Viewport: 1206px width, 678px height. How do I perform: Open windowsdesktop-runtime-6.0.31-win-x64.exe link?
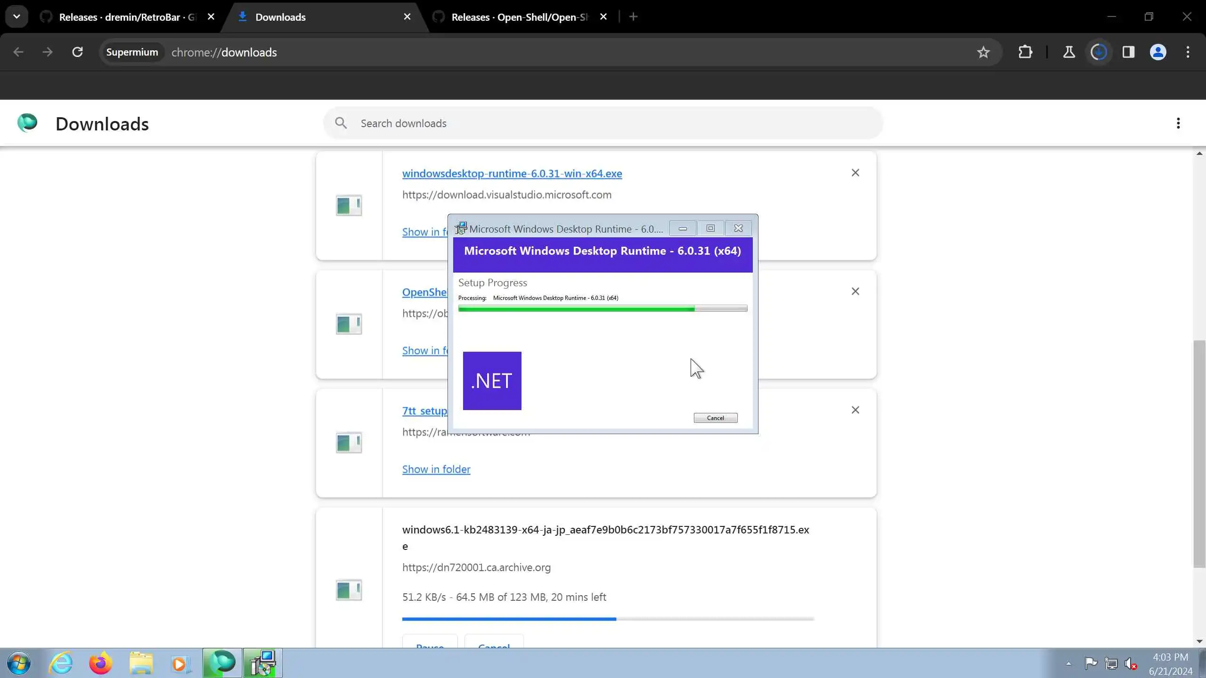coord(512,174)
